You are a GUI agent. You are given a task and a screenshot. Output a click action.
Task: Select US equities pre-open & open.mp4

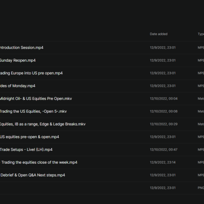[x=30, y=137]
